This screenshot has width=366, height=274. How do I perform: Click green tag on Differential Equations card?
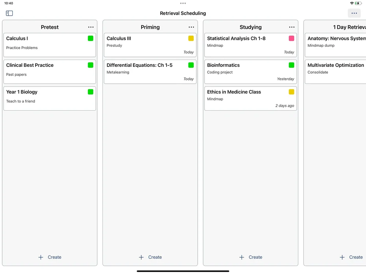[191, 65]
